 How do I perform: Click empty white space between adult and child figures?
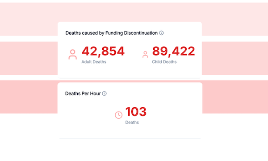point(133,54)
